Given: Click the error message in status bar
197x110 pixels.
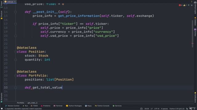Looking at the screenshot, I should coord(23,109).
